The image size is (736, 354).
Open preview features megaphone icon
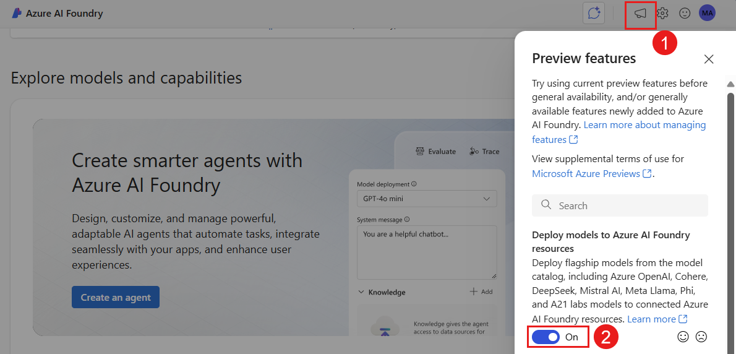(640, 14)
